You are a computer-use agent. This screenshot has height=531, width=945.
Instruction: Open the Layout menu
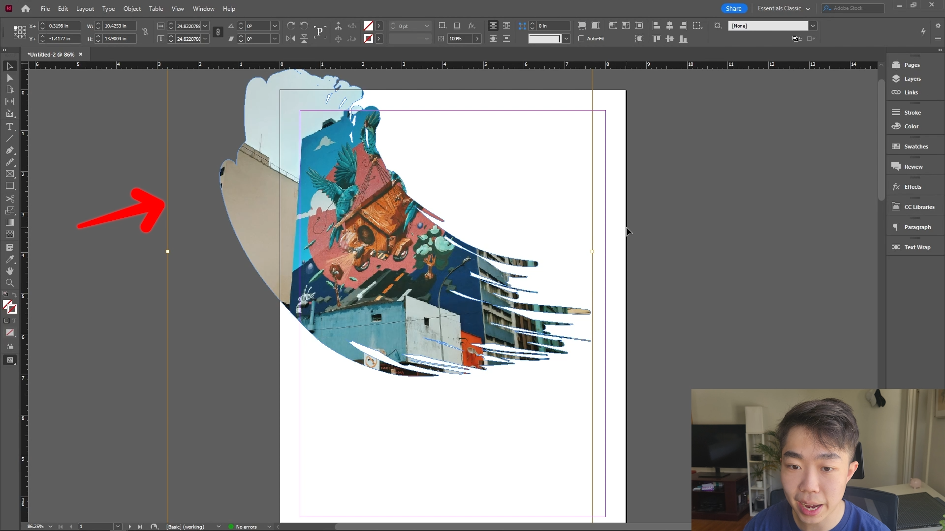[x=85, y=9]
